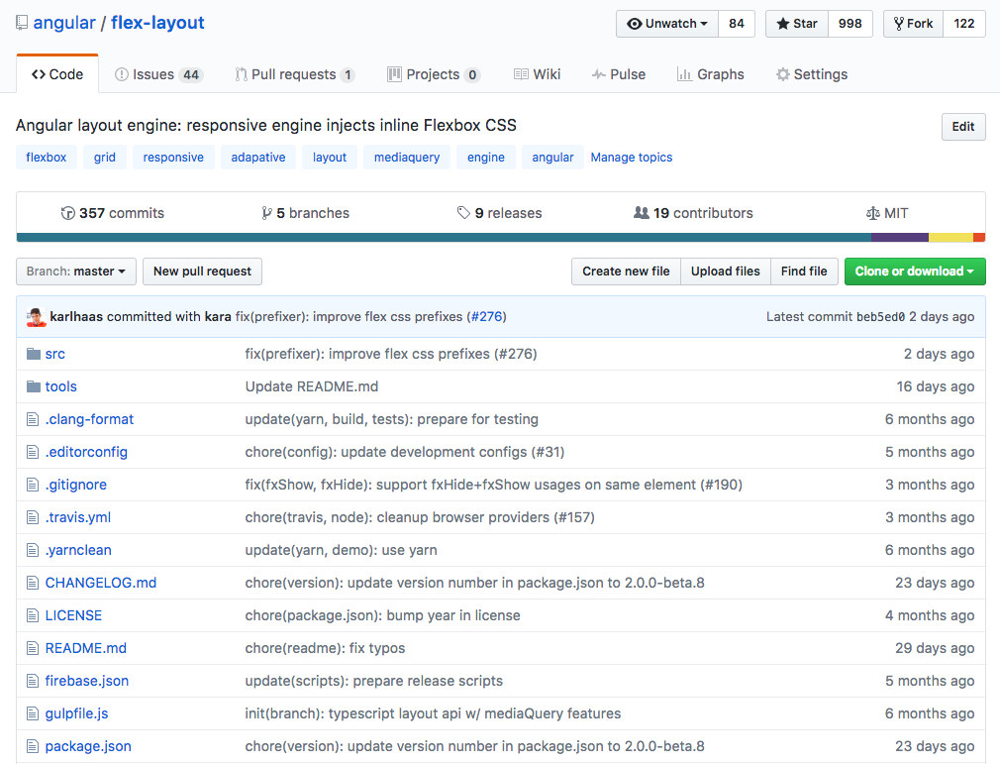This screenshot has width=1000, height=764.
Task: Click karlhaas author name
Action: [76, 316]
